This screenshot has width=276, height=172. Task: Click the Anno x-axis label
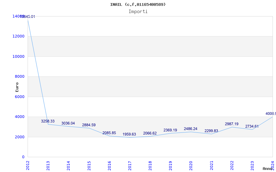pos(267,169)
